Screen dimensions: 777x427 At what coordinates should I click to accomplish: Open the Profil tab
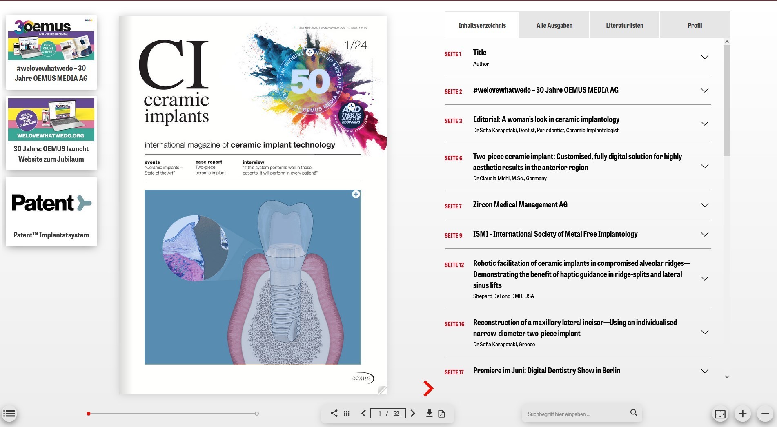[x=695, y=25]
